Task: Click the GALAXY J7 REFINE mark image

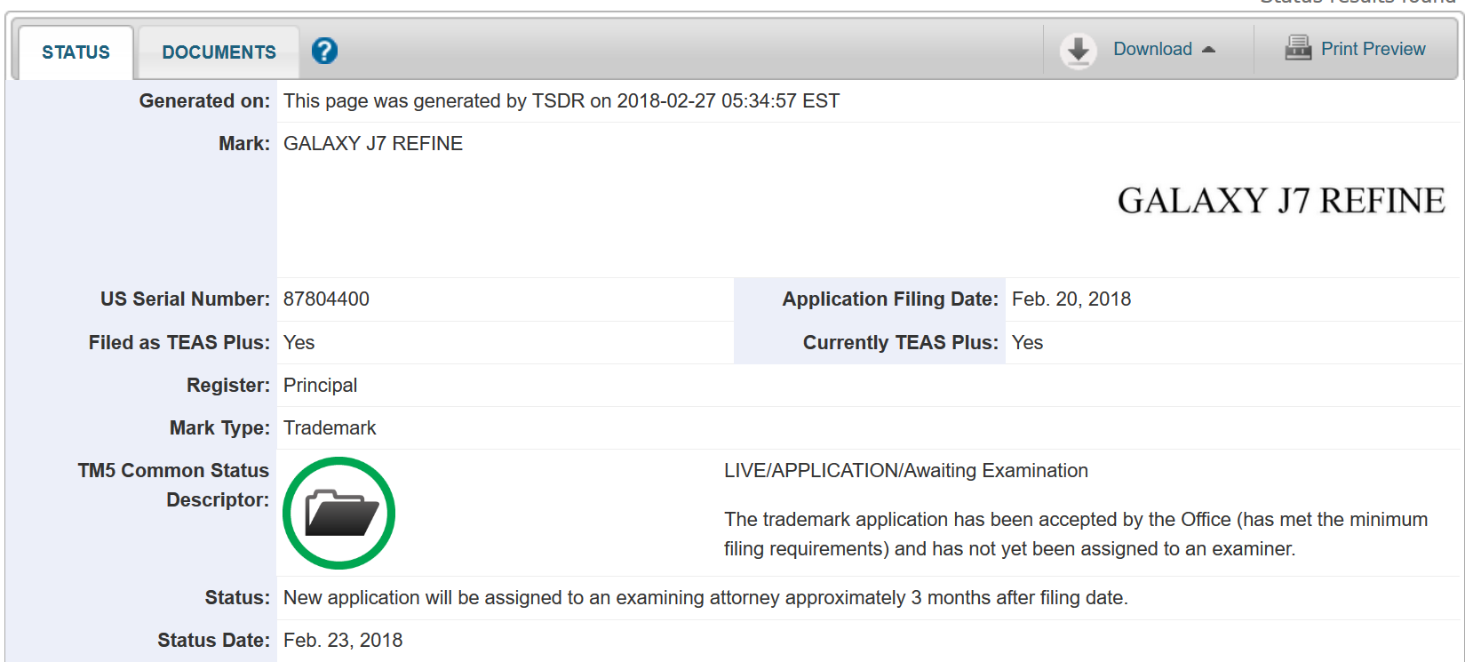Action: point(1280,201)
